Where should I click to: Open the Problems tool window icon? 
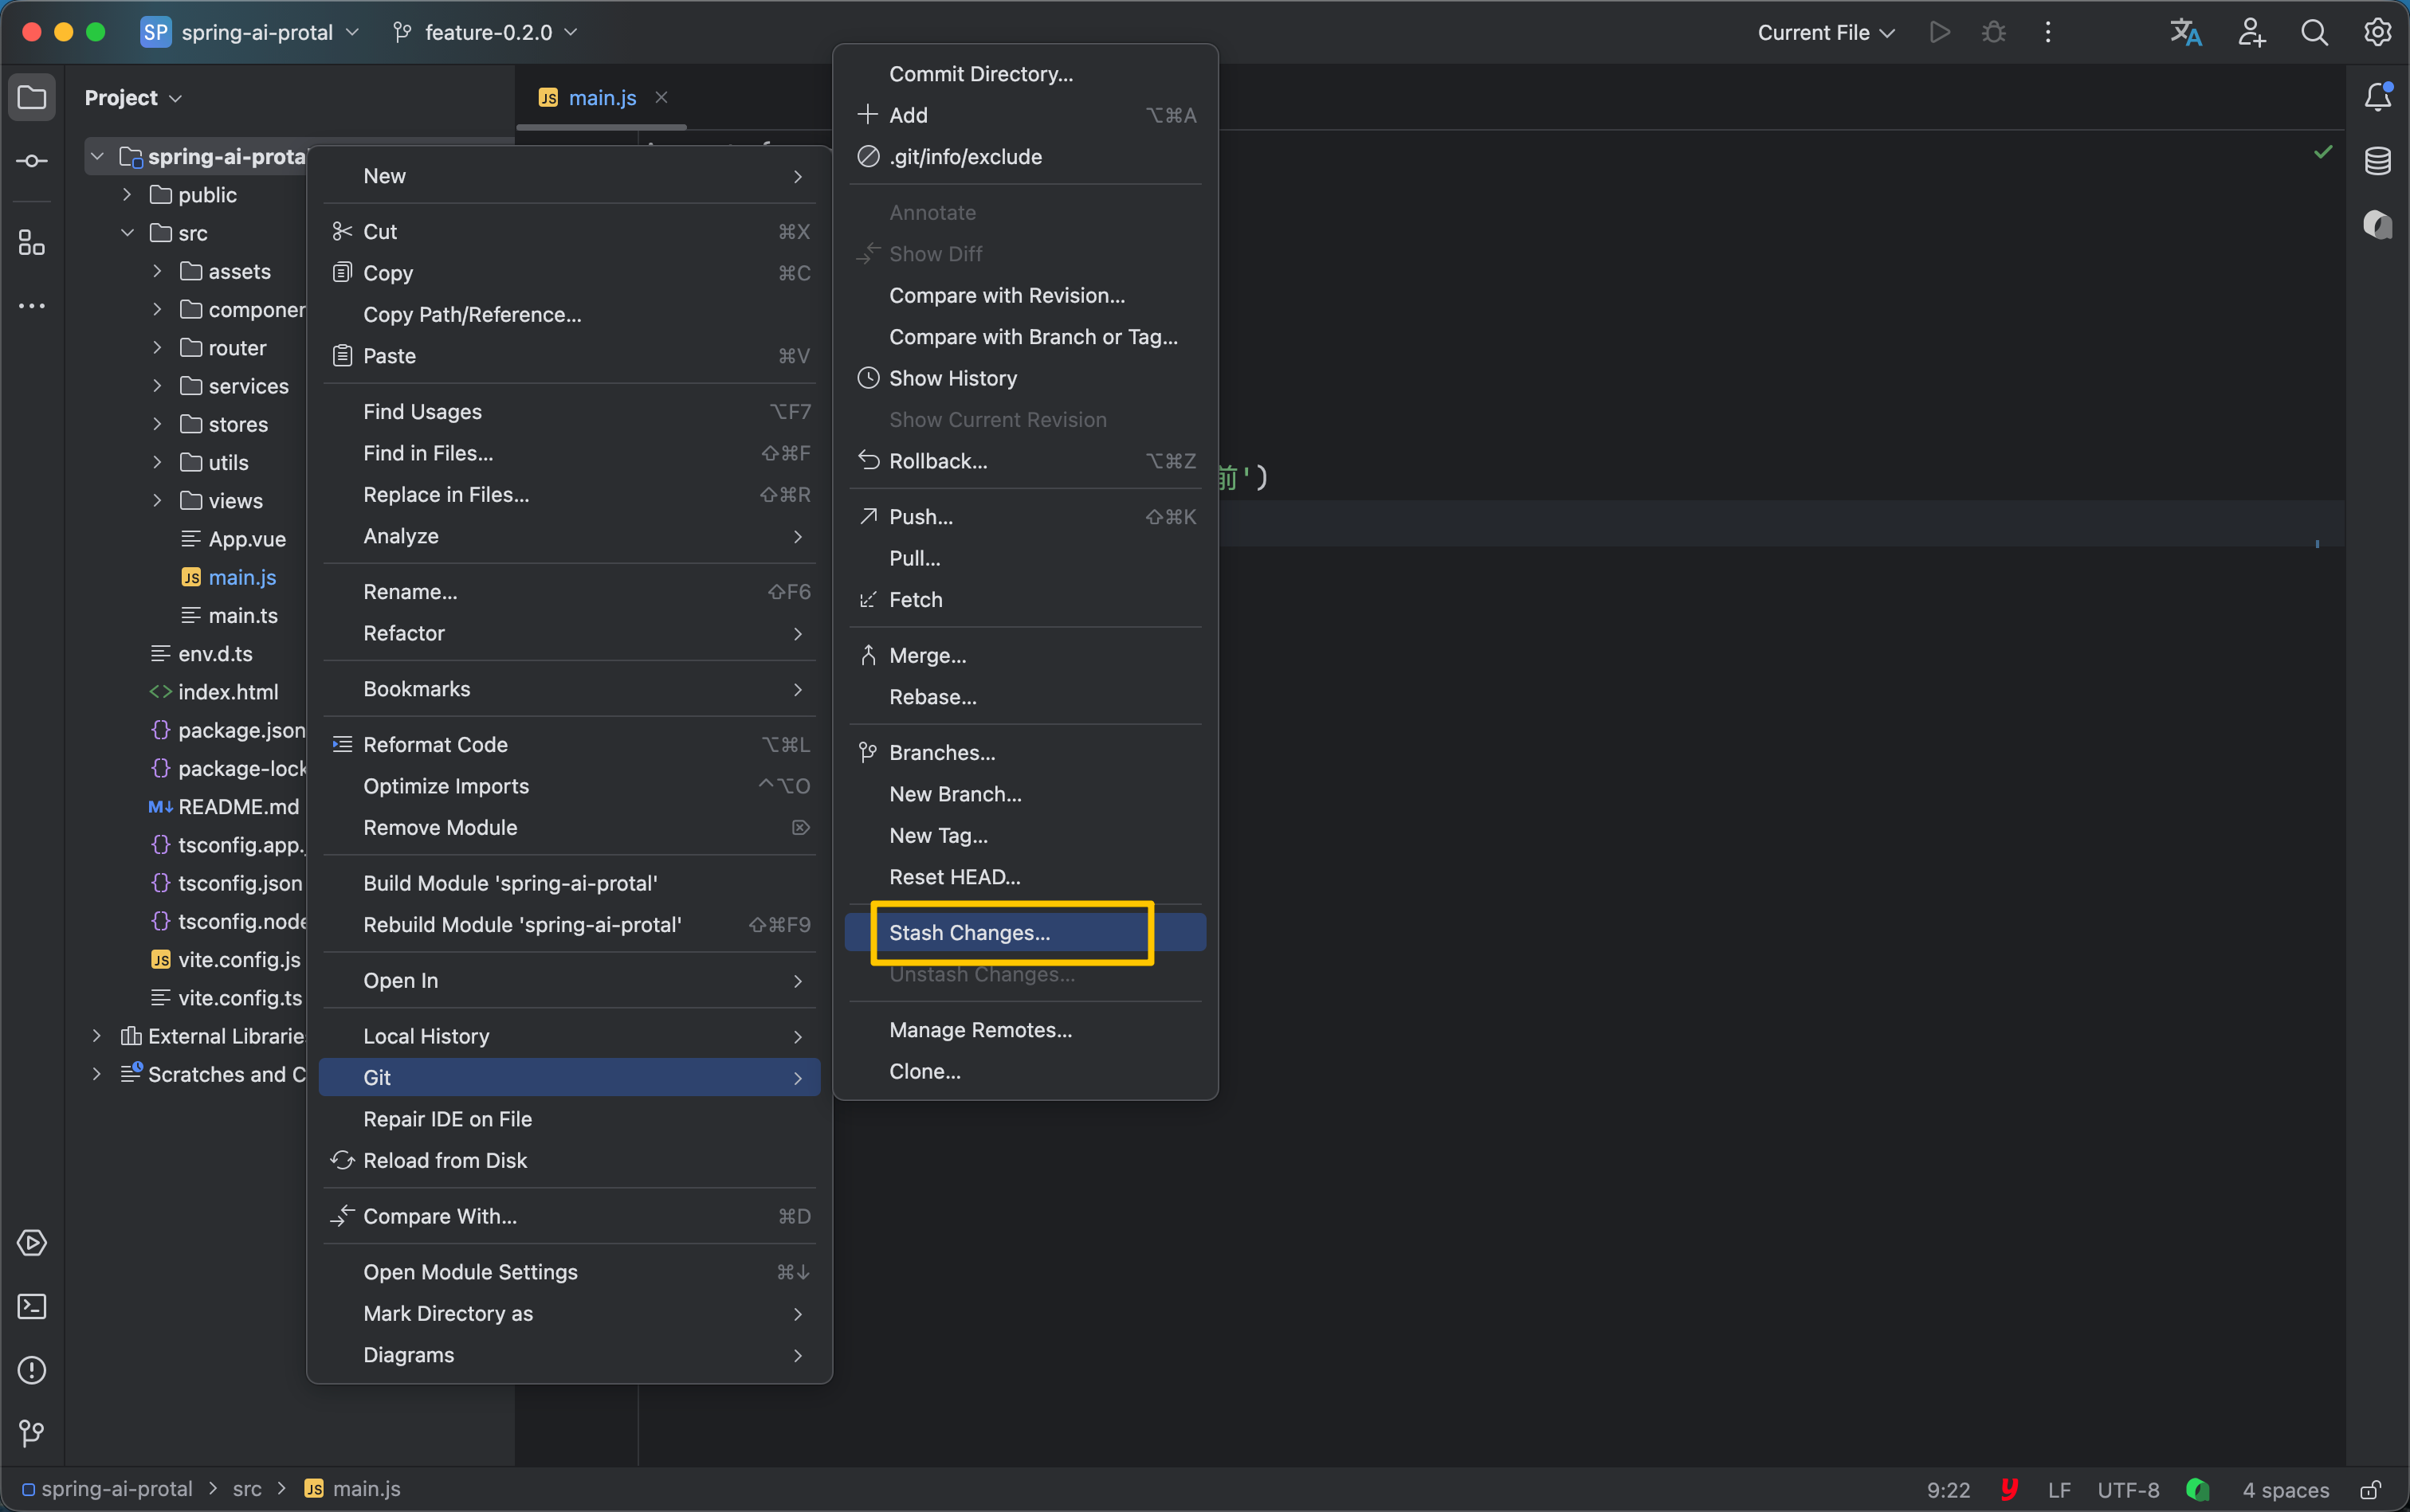coord(32,1370)
